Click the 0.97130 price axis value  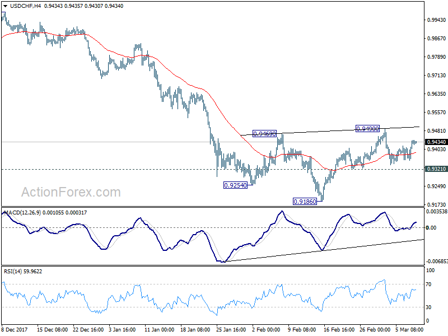point(436,76)
